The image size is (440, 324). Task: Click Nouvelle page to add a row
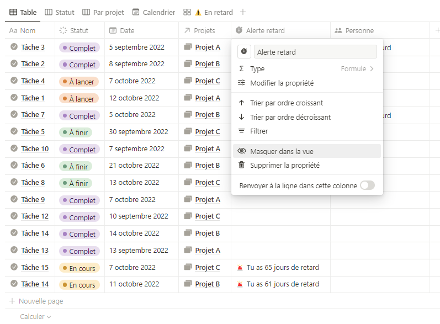coord(40,301)
